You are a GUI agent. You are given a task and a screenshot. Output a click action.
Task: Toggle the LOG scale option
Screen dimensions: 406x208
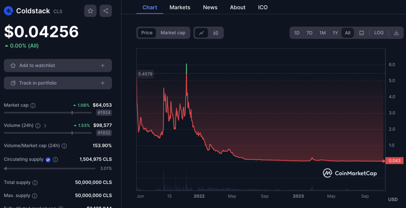point(379,33)
